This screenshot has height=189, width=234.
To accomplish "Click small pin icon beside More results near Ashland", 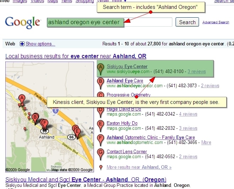I will (x=101, y=167).
